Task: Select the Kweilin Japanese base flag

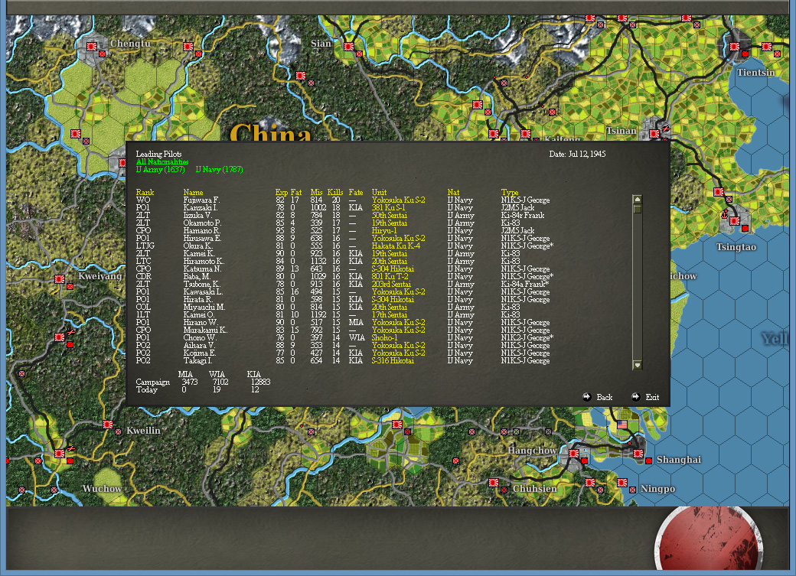Action: click(108, 425)
